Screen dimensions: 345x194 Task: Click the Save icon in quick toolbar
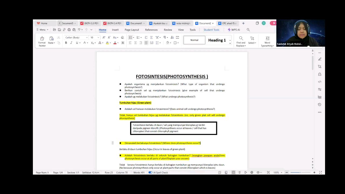(59, 30)
